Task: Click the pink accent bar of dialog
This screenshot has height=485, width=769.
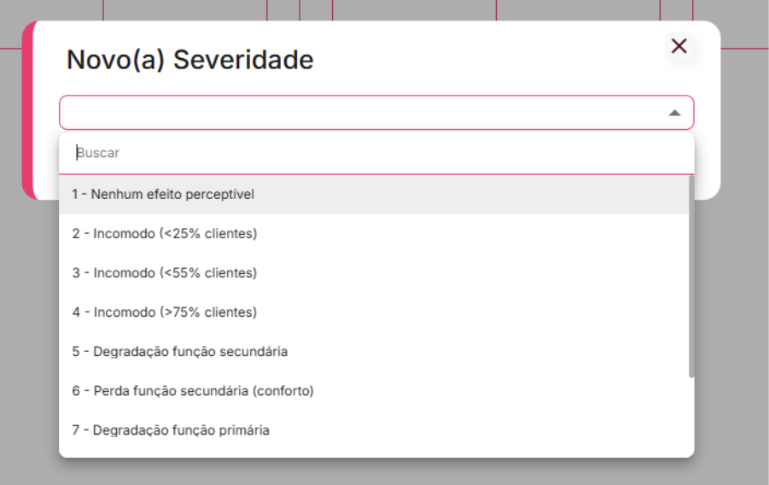Action: coord(27,111)
